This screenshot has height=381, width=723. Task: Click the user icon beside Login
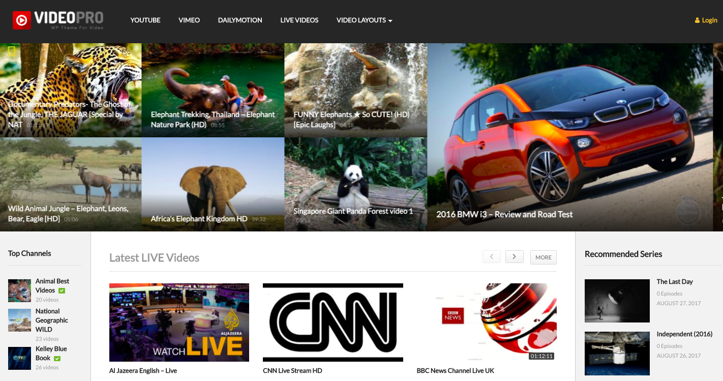(x=697, y=20)
